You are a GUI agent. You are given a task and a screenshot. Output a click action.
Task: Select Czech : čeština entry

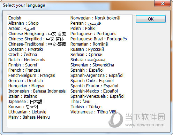point(23,55)
